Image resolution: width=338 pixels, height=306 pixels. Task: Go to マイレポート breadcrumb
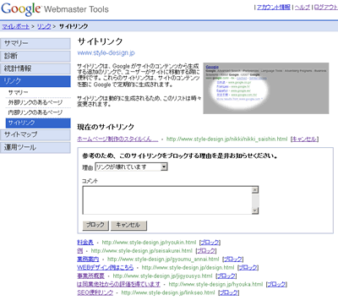pyautogui.click(x=16, y=26)
